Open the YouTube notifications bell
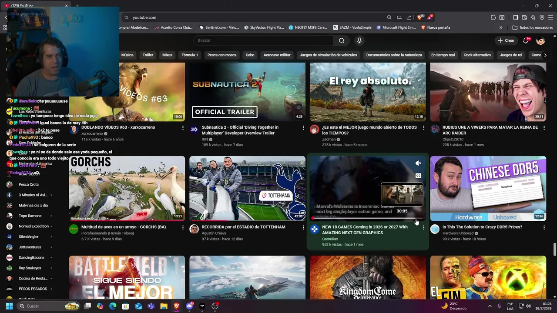This screenshot has width=557, height=313. [x=526, y=40]
